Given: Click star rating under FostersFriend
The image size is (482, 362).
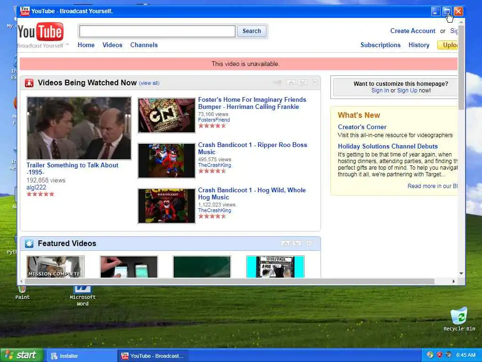Looking at the screenshot, I should (x=212, y=125).
